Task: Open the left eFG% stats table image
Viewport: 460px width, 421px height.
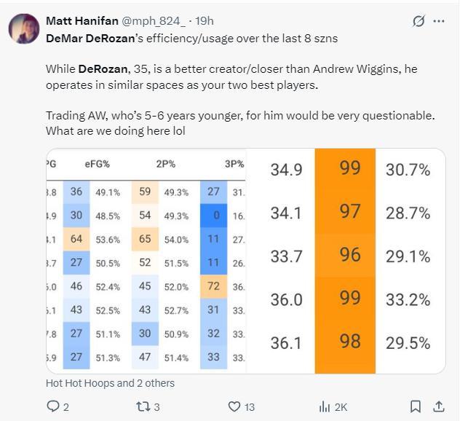Action: coord(146,261)
